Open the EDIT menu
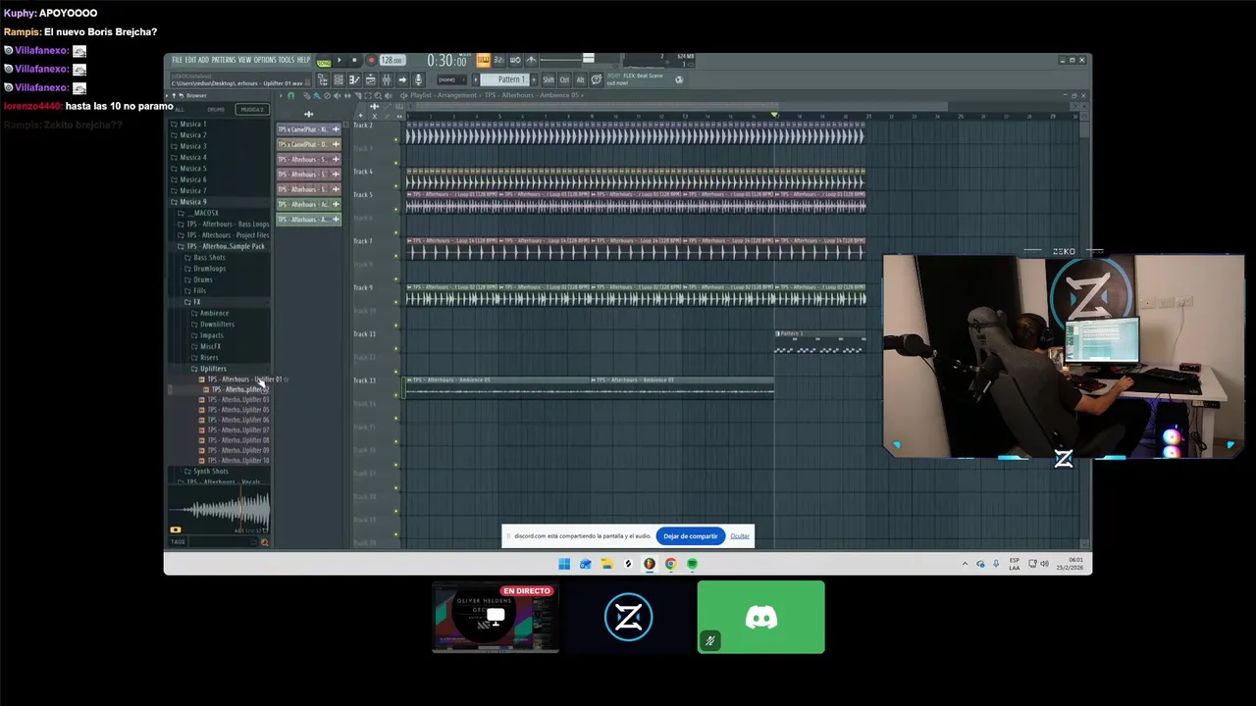This screenshot has height=706, width=1256. pos(190,60)
